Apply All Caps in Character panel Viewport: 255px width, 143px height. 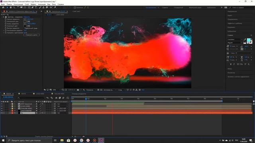click(x=238, y=64)
